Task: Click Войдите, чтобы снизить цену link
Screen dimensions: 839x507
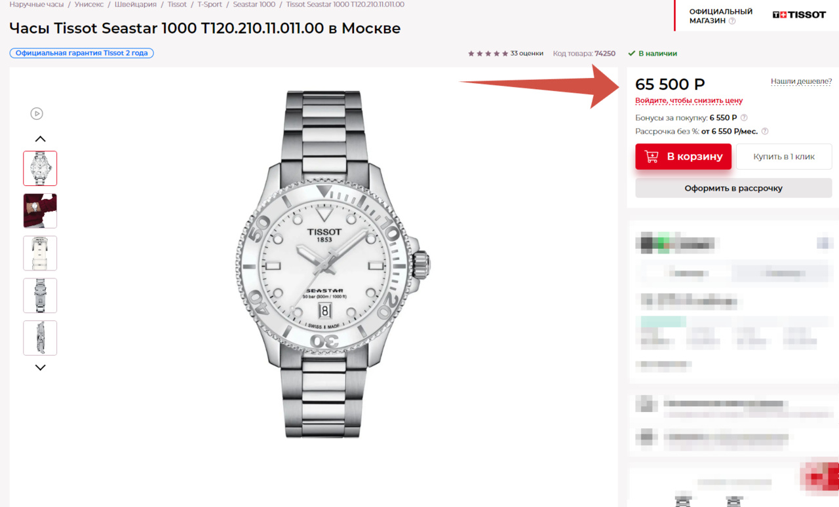Action: tap(689, 101)
